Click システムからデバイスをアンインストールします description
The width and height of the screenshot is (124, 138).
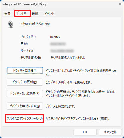[x=78, y=119]
